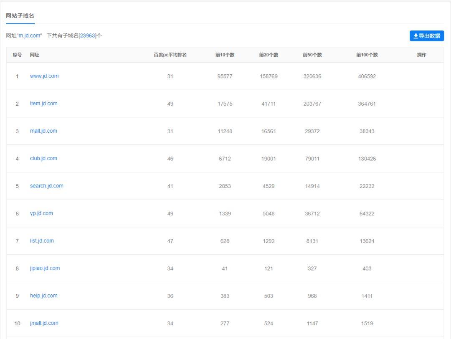Open help.jd.com link
The width and height of the screenshot is (451, 339).
44,296
